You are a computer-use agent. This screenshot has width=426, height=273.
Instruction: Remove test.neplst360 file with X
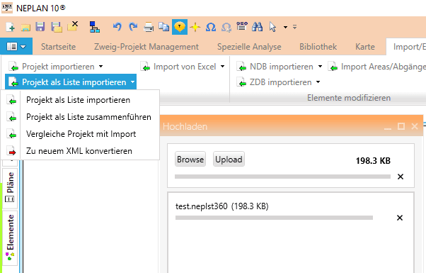tap(400, 218)
